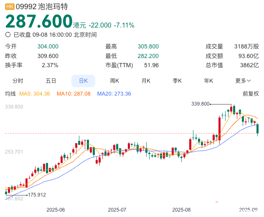Click the 339.800 high price marker
Screen dimensions: 264x217
[200, 103]
